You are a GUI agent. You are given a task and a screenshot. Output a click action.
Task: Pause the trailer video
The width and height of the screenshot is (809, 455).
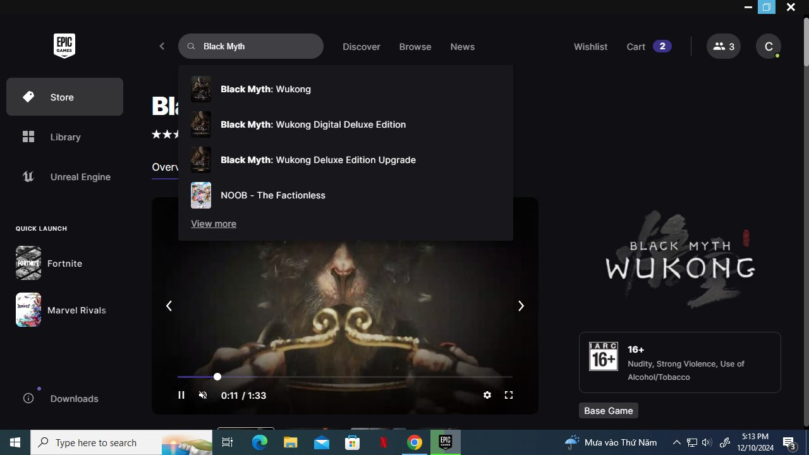[x=181, y=395]
